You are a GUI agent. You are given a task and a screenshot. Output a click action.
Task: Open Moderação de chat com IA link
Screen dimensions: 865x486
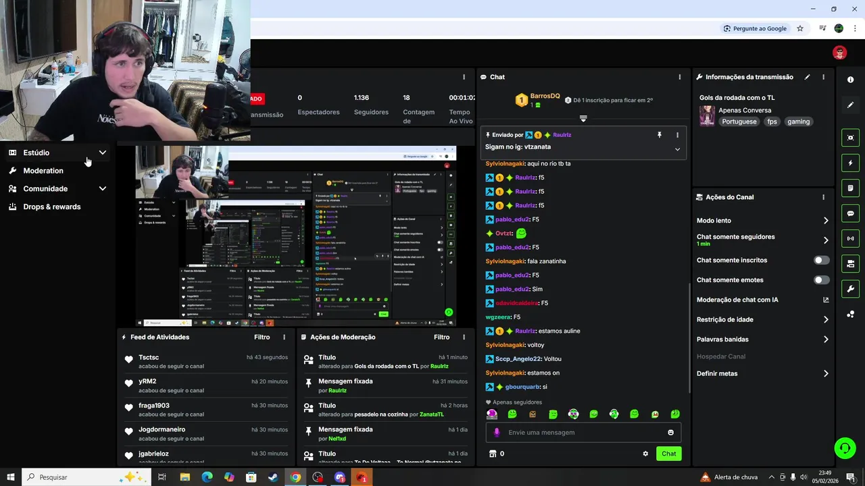coord(826,300)
